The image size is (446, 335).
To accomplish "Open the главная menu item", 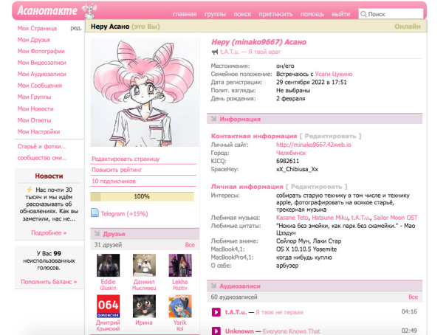I will tap(185, 14).
